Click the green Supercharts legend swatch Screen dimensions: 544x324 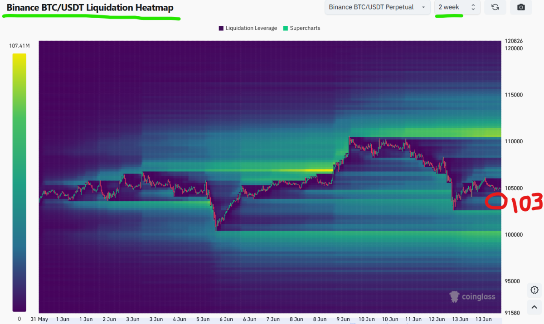tap(286, 28)
